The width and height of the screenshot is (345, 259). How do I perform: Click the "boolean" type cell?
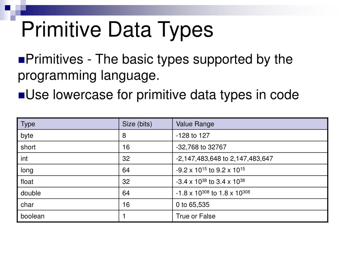[x=32, y=216]
